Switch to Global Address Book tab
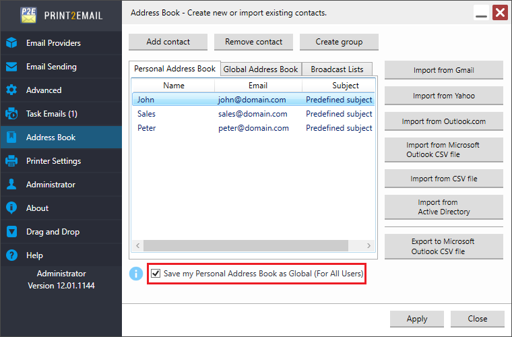Viewport: 512px width, 337px height. (261, 69)
